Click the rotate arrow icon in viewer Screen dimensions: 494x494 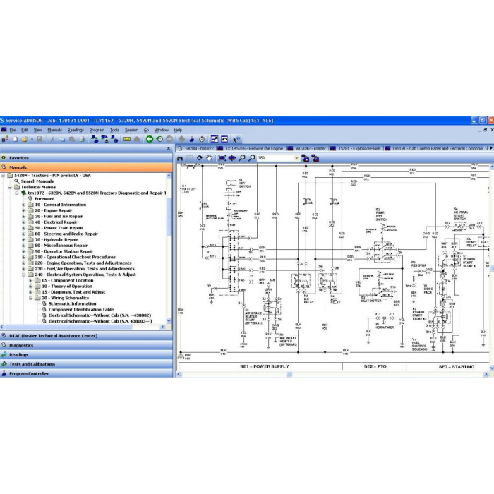point(200,158)
